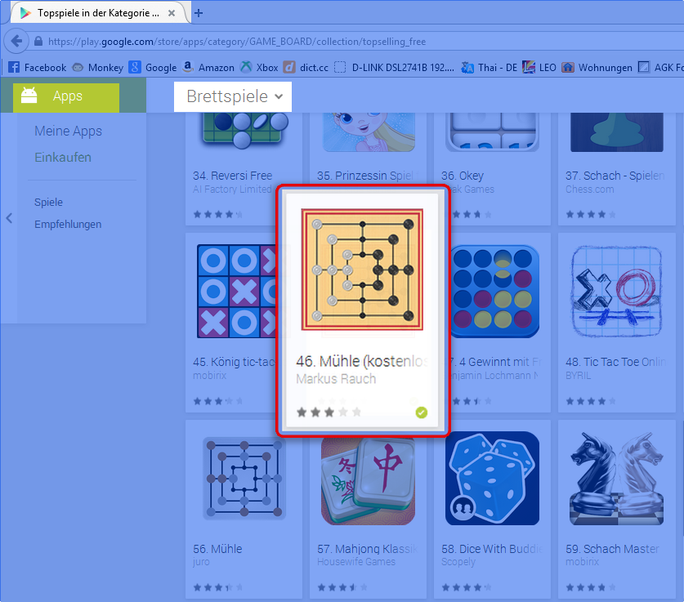Viewport: 684px width, 602px height.
Task: Open the Wohnungen bookmark
Action: point(597,68)
